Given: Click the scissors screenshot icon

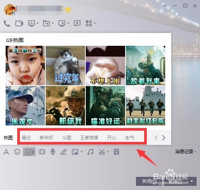Looking at the screenshot, I should 102,152.
